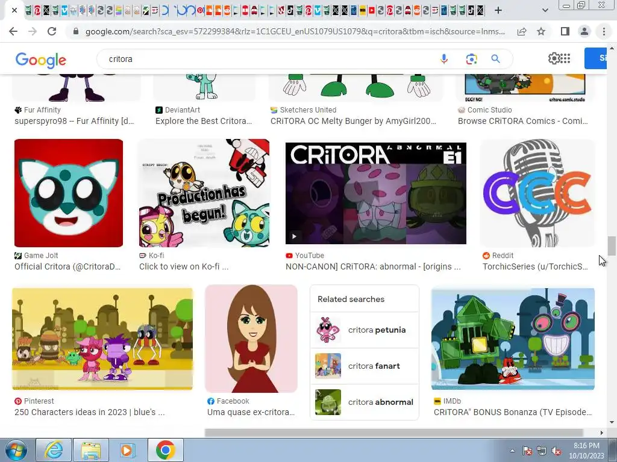Open the IMDb BONUS Bonanza image
617x462 pixels.
click(513, 339)
